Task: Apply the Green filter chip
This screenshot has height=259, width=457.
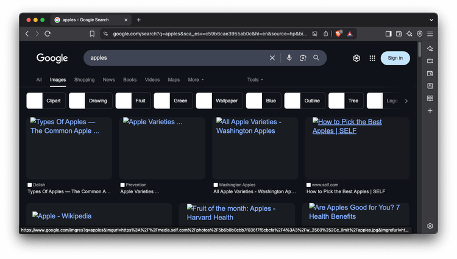Action: click(x=173, y=101)
